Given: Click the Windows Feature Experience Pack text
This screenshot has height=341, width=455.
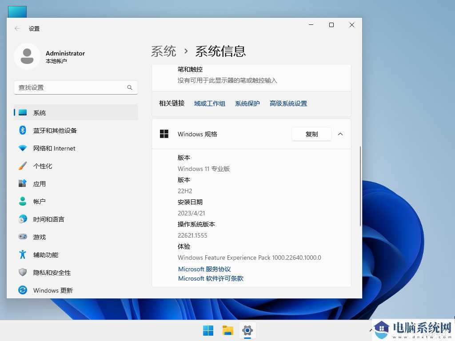Looking at the screenshot, I should [x=249, y=258].
